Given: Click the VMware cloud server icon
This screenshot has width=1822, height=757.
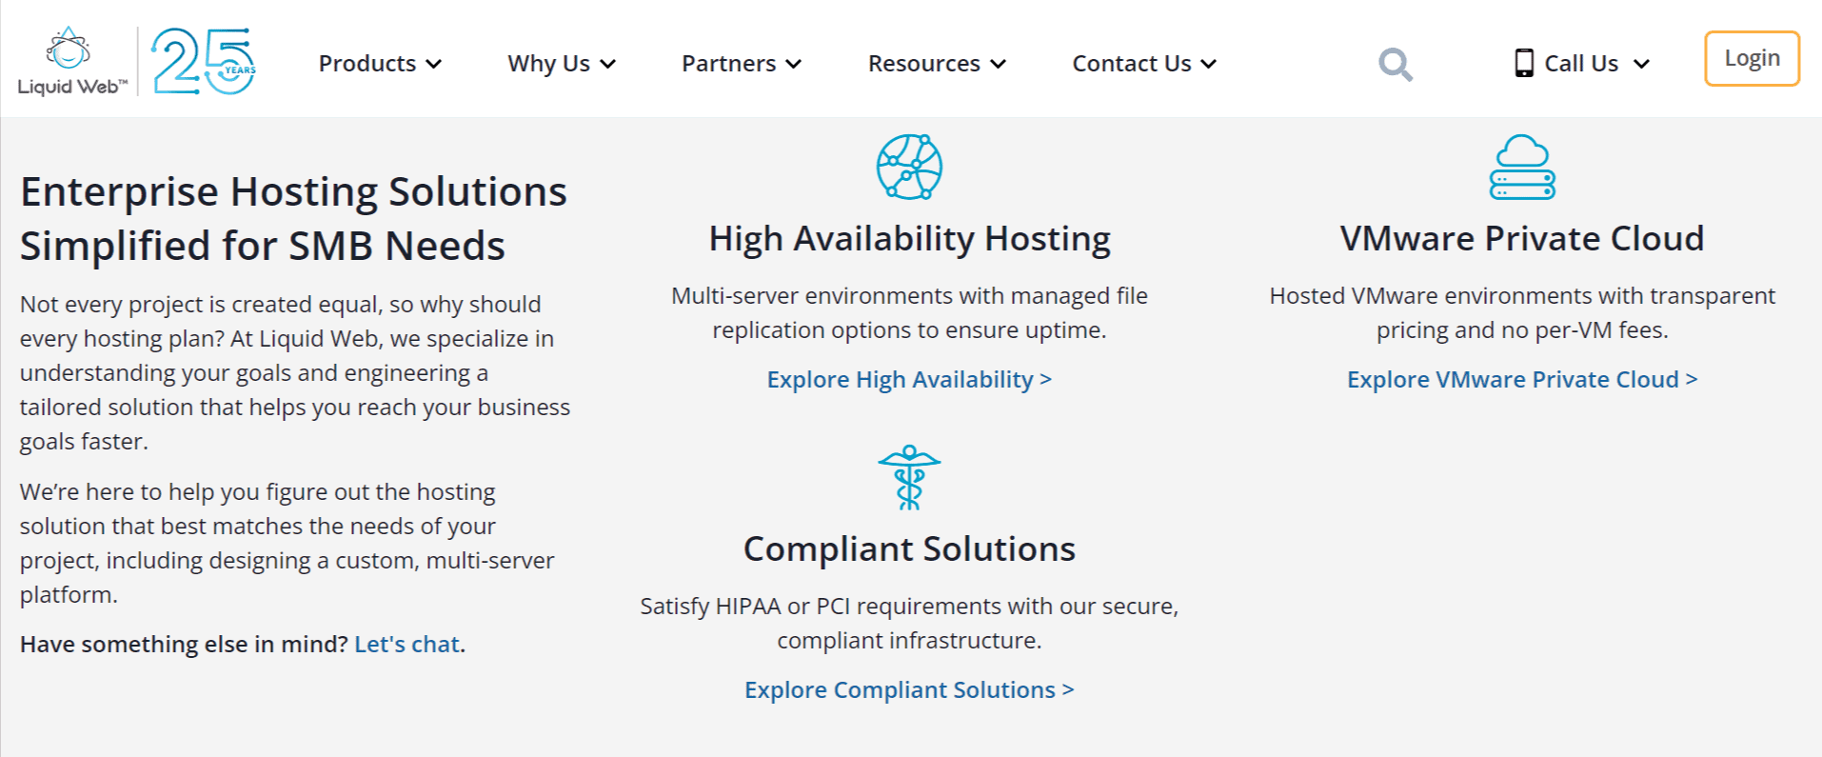Looking at the screenshot, I should click(1522, 167).
